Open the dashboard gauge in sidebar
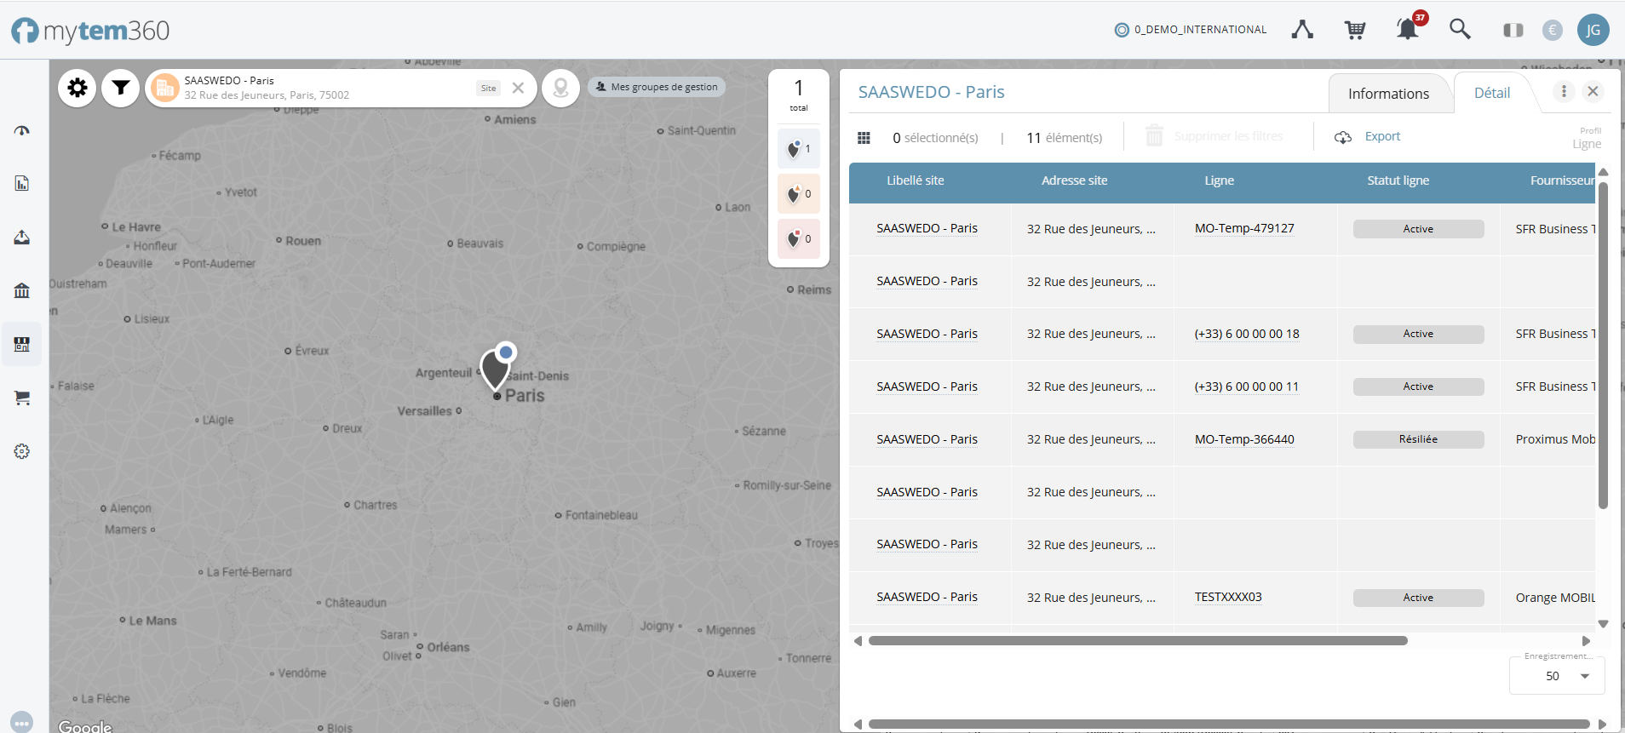 22,130
